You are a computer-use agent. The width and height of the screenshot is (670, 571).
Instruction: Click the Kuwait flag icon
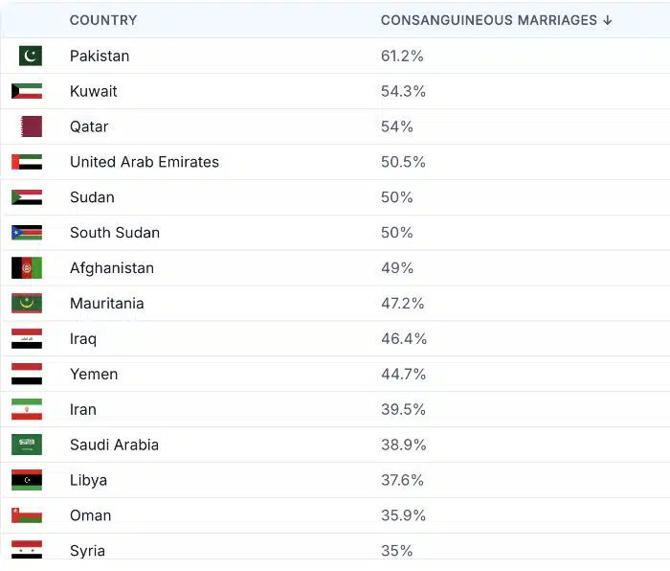pos(27,91)
